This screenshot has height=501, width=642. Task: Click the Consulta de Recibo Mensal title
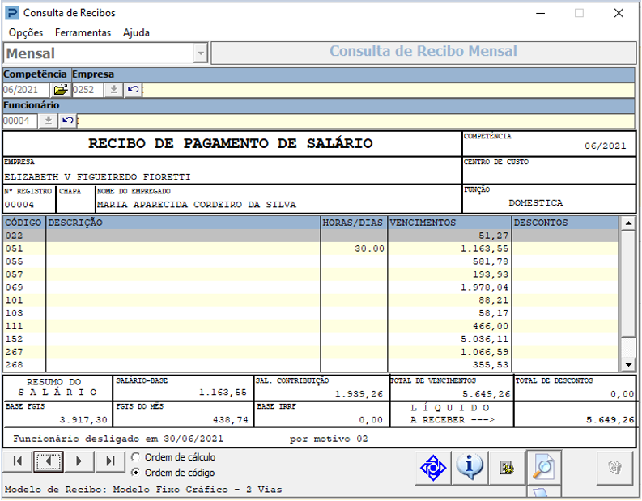423,51
